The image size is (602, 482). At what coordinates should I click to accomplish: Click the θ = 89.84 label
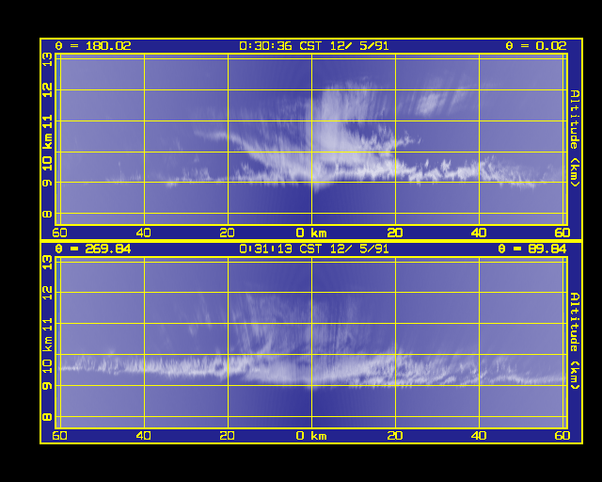[x=532, y=249]
